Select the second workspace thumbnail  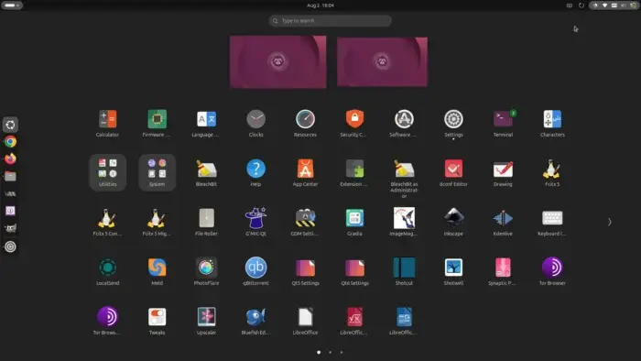382,61
